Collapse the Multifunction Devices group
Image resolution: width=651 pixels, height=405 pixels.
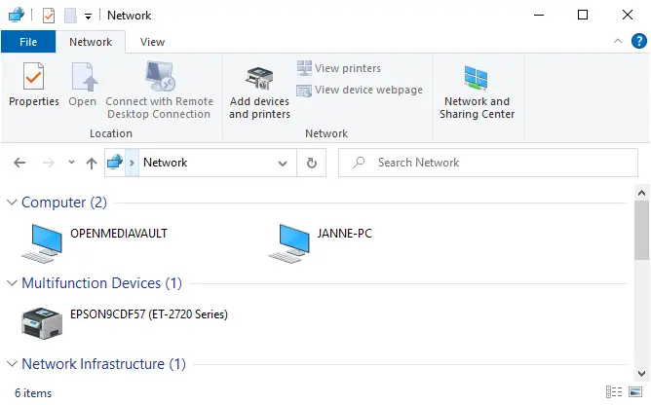click(x=12, y=283)
